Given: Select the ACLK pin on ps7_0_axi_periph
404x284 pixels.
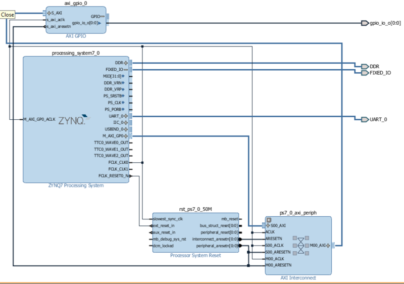Looking at the screenshot, I should pyautogui.click(x=270, y=232).
